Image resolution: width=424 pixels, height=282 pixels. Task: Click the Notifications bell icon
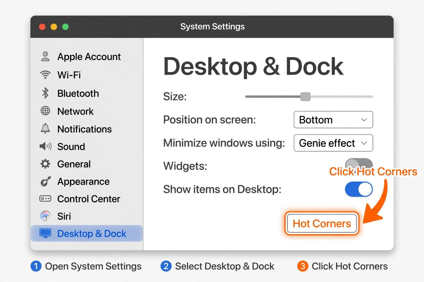pos(45,129)
